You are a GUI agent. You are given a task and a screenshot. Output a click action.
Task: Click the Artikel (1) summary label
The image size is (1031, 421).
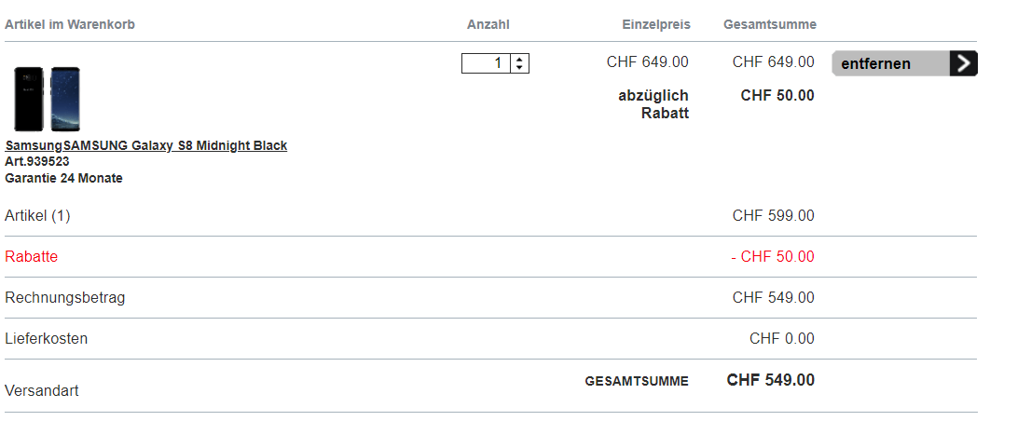[x=37, y=216]
